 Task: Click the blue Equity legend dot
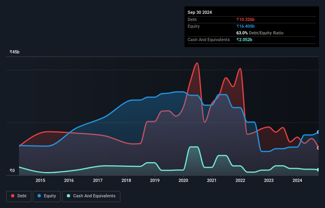click(39, 196)
